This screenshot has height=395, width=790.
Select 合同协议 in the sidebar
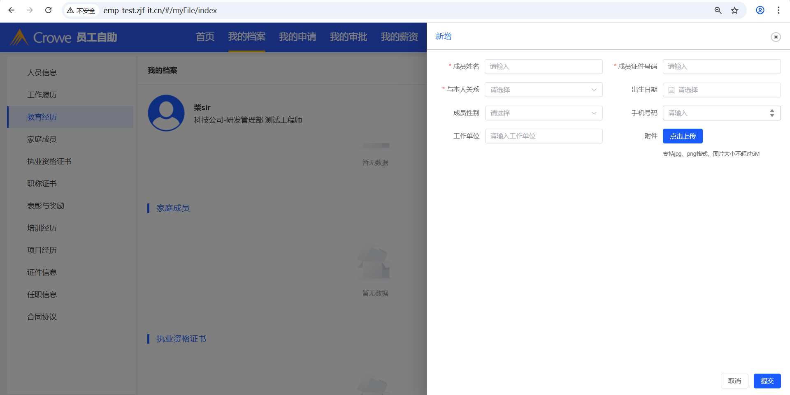(70, 317)
